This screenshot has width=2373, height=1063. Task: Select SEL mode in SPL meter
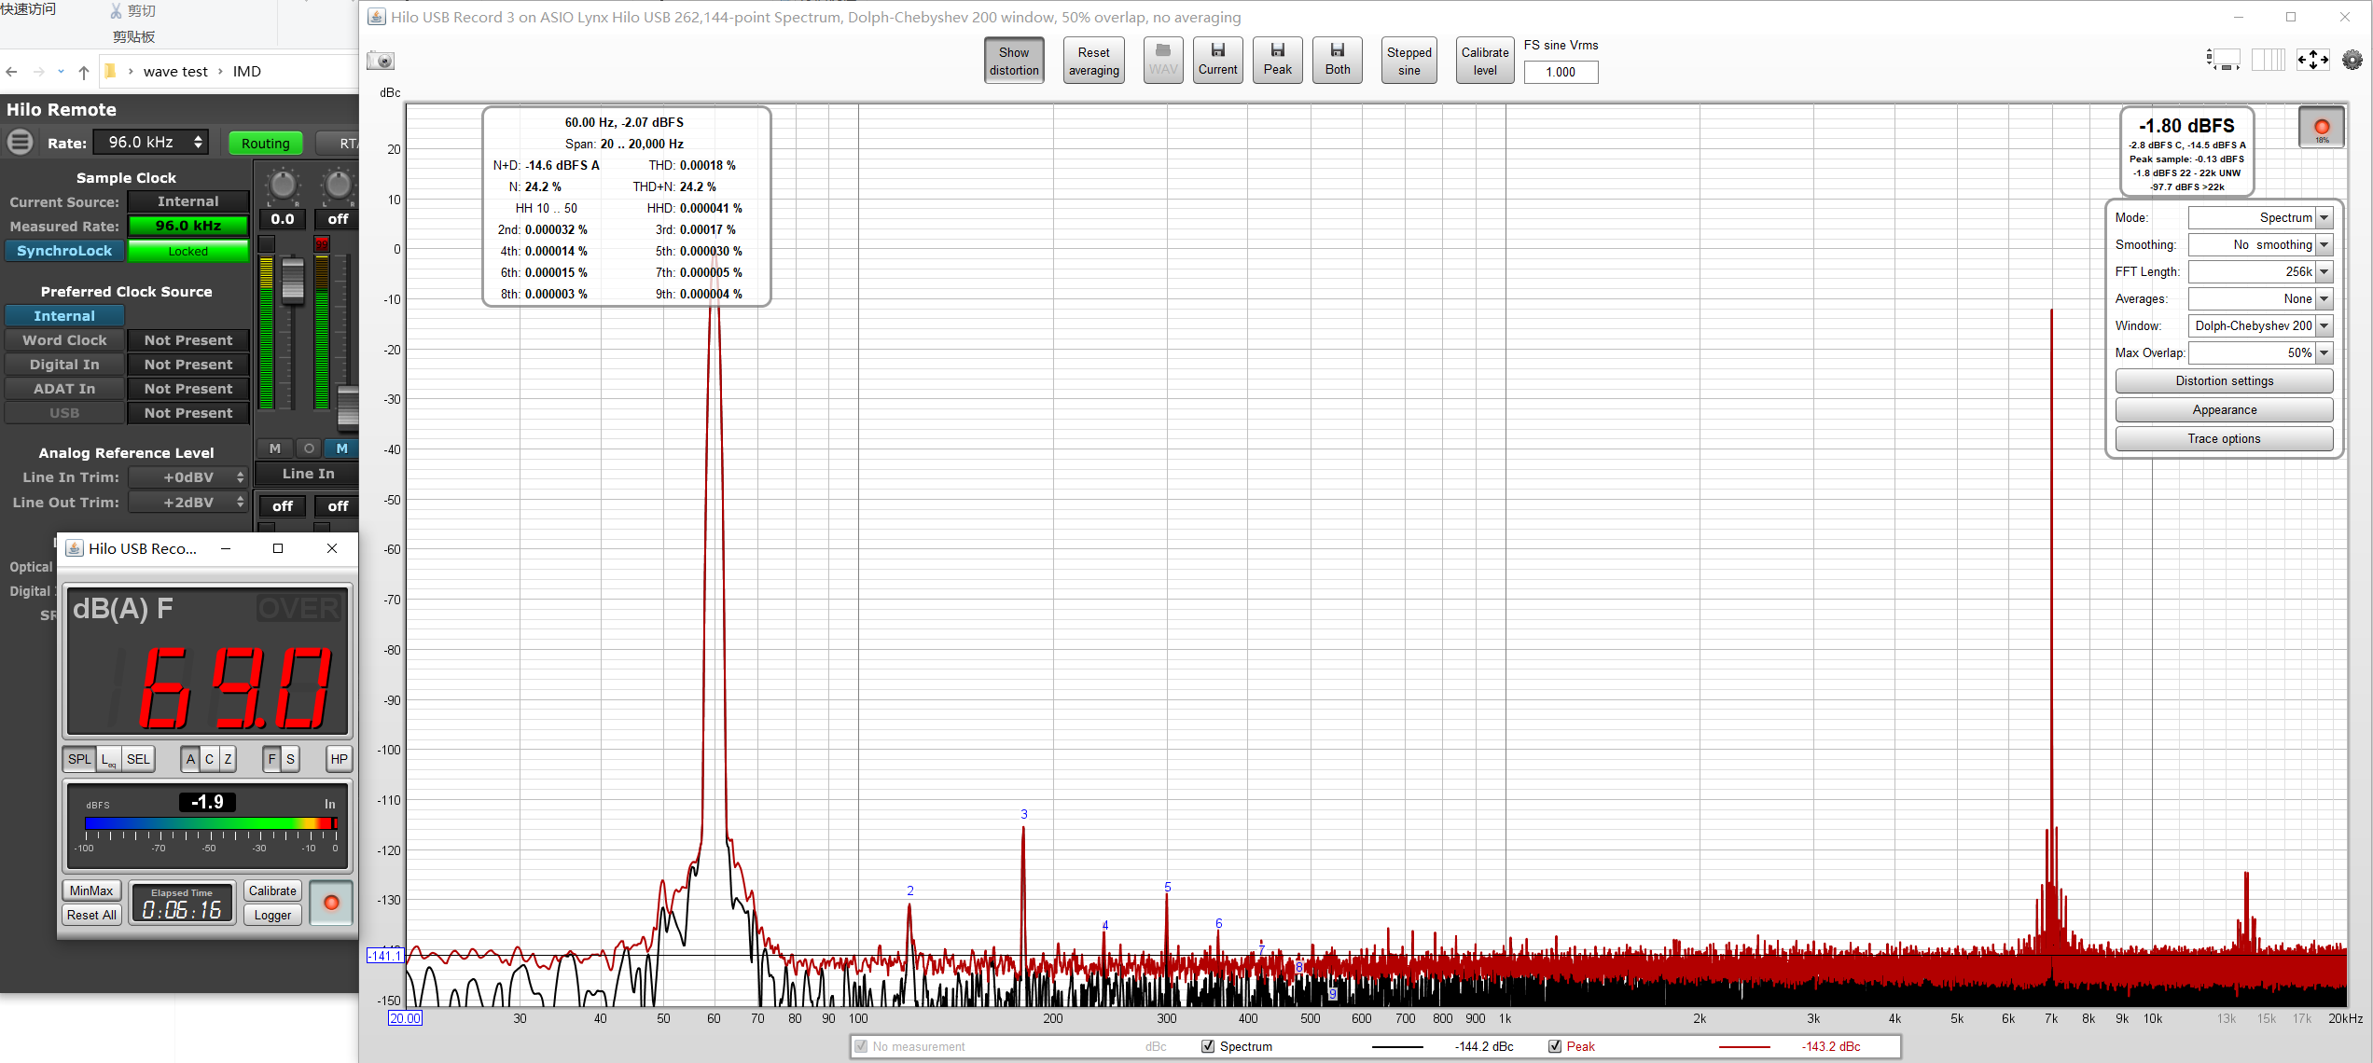[138, 759]
